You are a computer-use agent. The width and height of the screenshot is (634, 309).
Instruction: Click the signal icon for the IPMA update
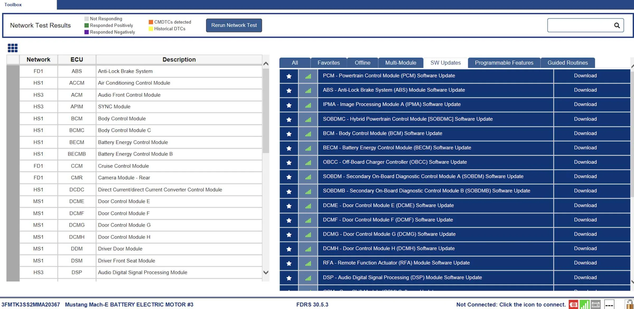[308, 105]
